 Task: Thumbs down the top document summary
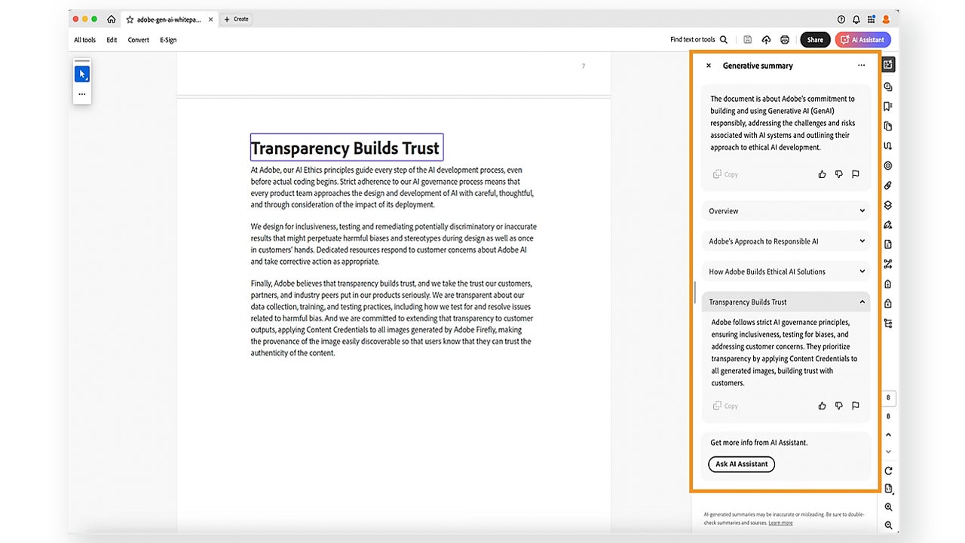coord(838,174)
